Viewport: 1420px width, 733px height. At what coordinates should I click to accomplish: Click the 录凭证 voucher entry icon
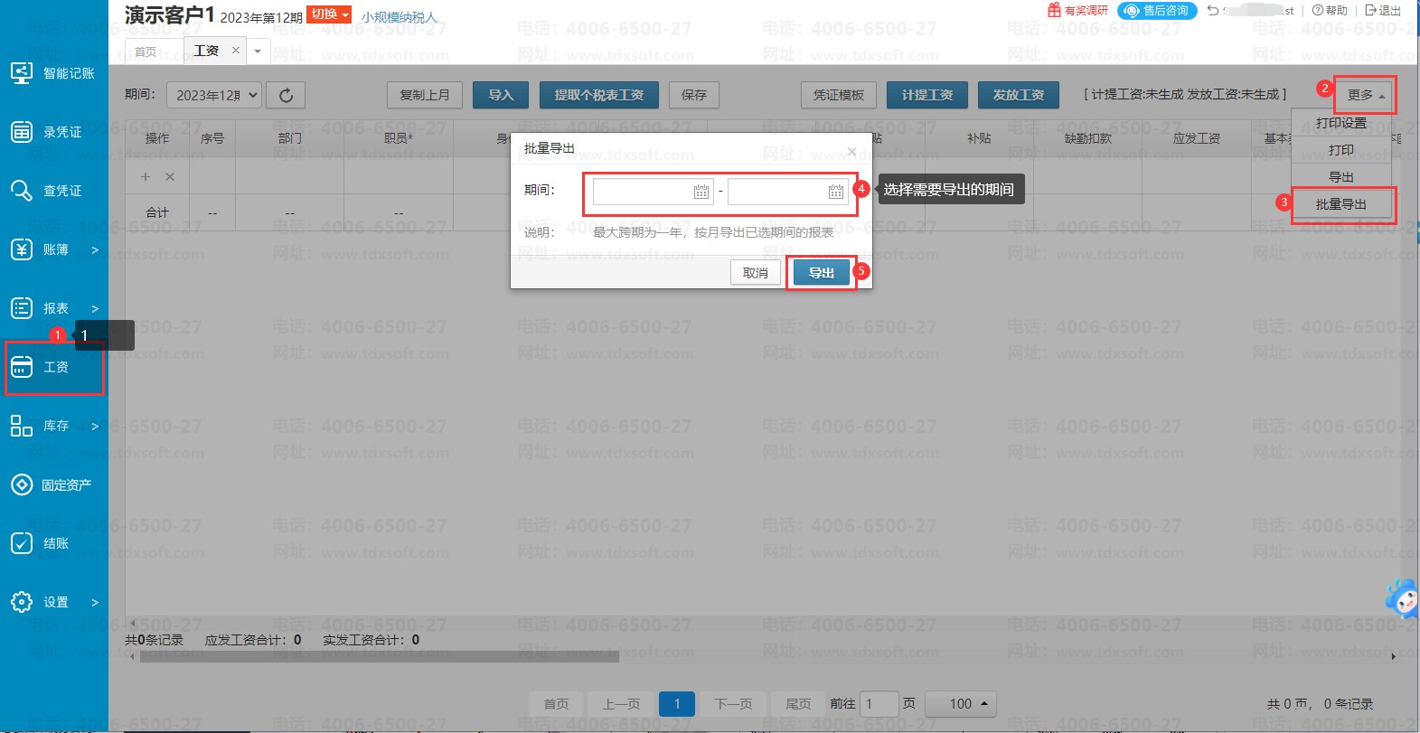22,132
